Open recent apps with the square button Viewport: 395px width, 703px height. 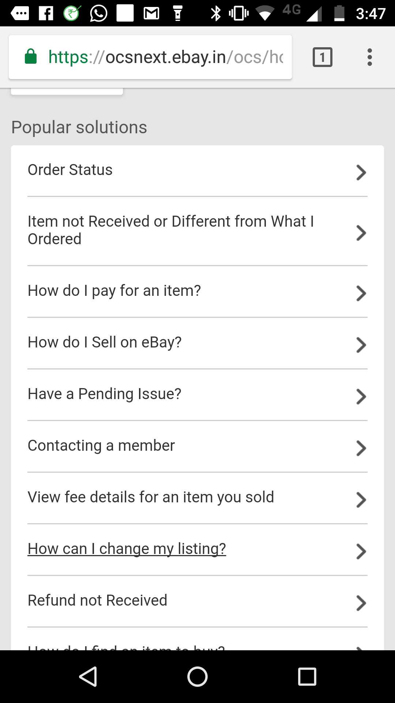307,676
